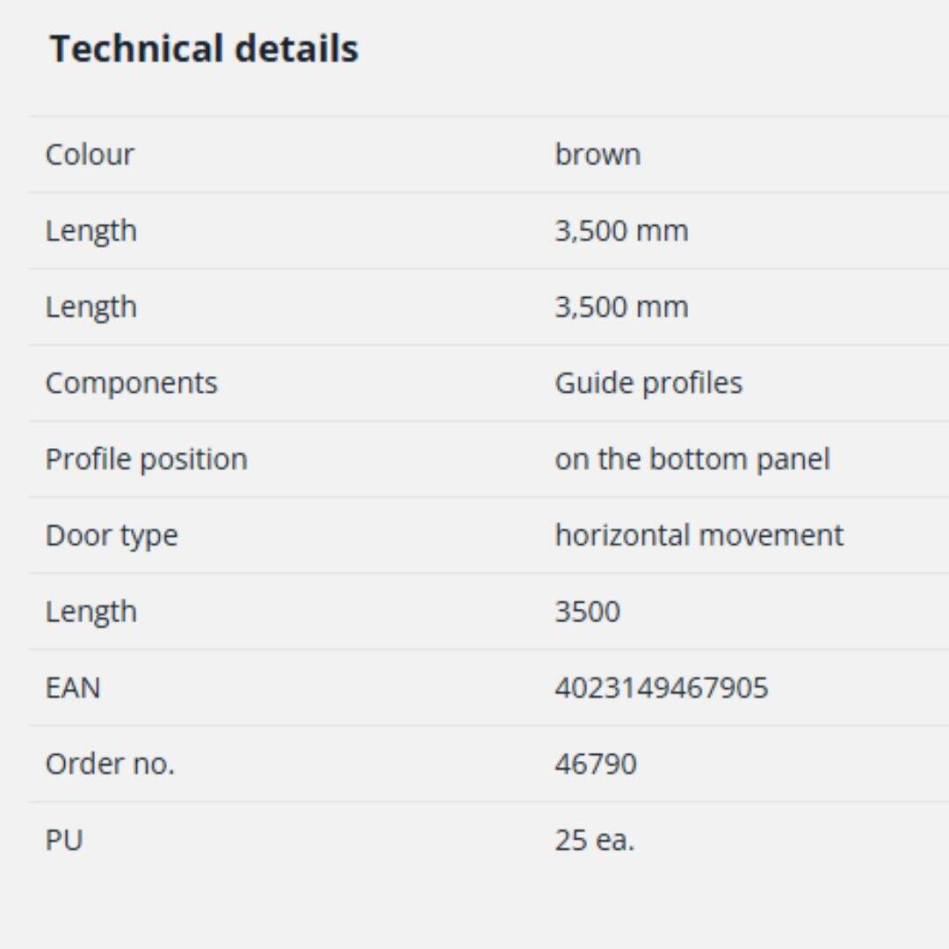Select the 3500 value without units
949x949 pixels.
pos(587,612)
